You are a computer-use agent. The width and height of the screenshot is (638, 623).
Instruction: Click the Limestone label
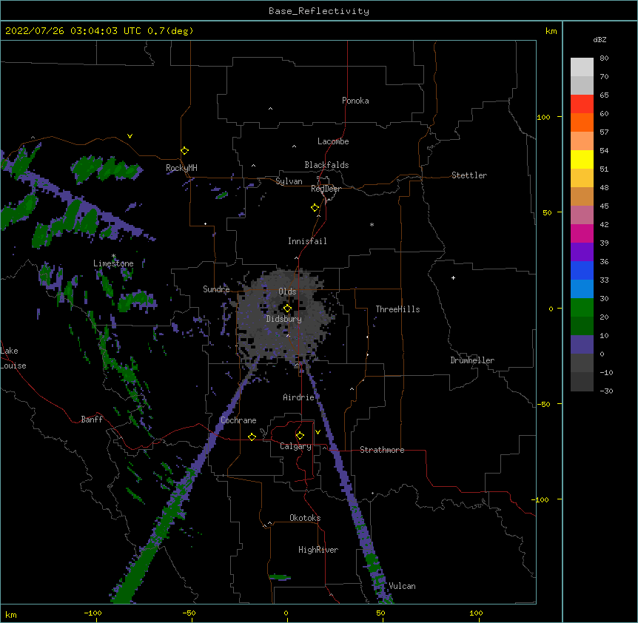pyautogui.click(x=113, y=263)
